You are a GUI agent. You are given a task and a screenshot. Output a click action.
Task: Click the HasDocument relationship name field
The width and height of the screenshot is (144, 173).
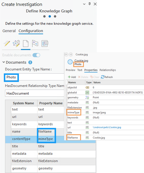click(x=35, y=93)
